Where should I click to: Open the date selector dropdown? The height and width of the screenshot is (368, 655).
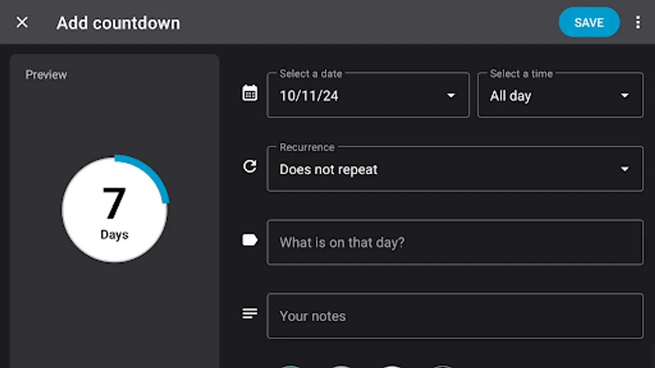coord(451,96)
